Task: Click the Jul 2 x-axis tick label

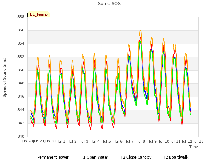Action: pyautogui.click(x=73, y=141)
